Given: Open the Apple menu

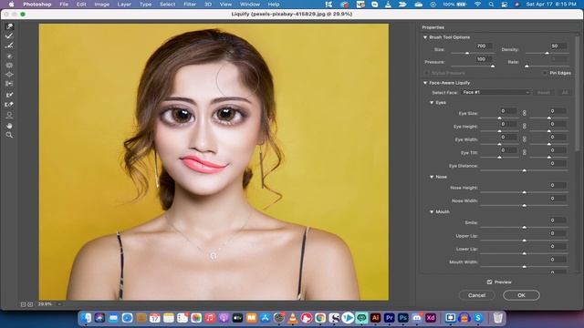Looking at the screenshot, I should pos(11,5).
